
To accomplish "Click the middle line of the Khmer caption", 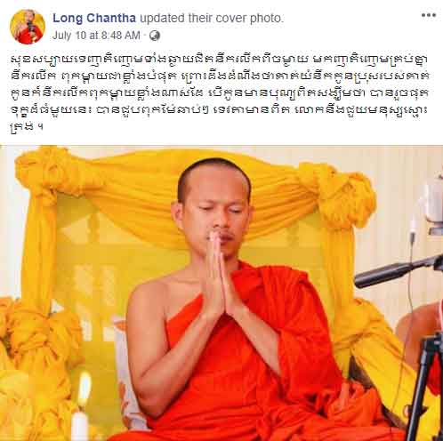I will pyautogui.click(x=219, y=93).
